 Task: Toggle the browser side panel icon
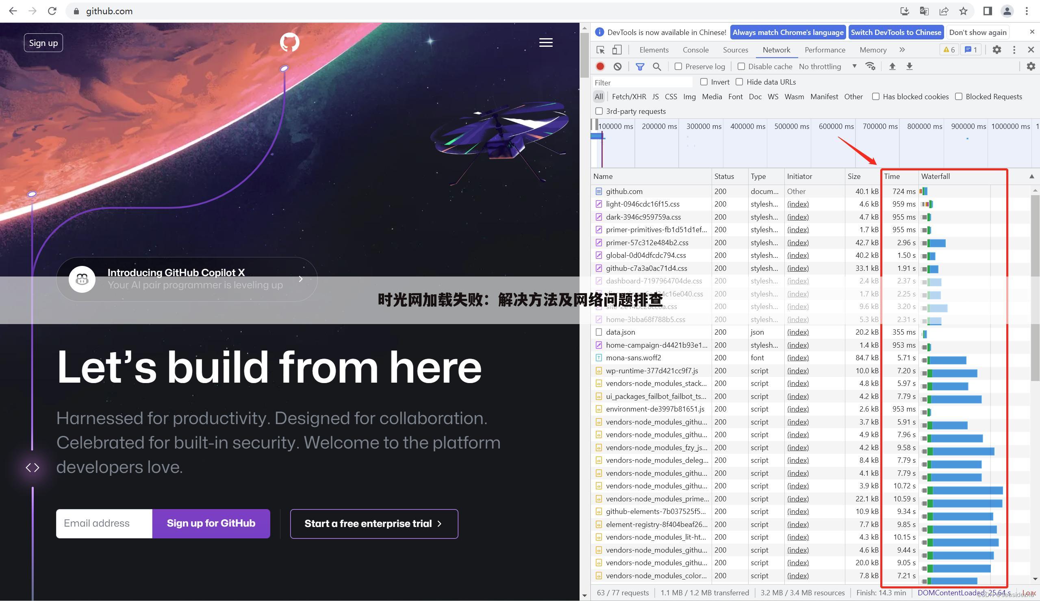[988, 11]
